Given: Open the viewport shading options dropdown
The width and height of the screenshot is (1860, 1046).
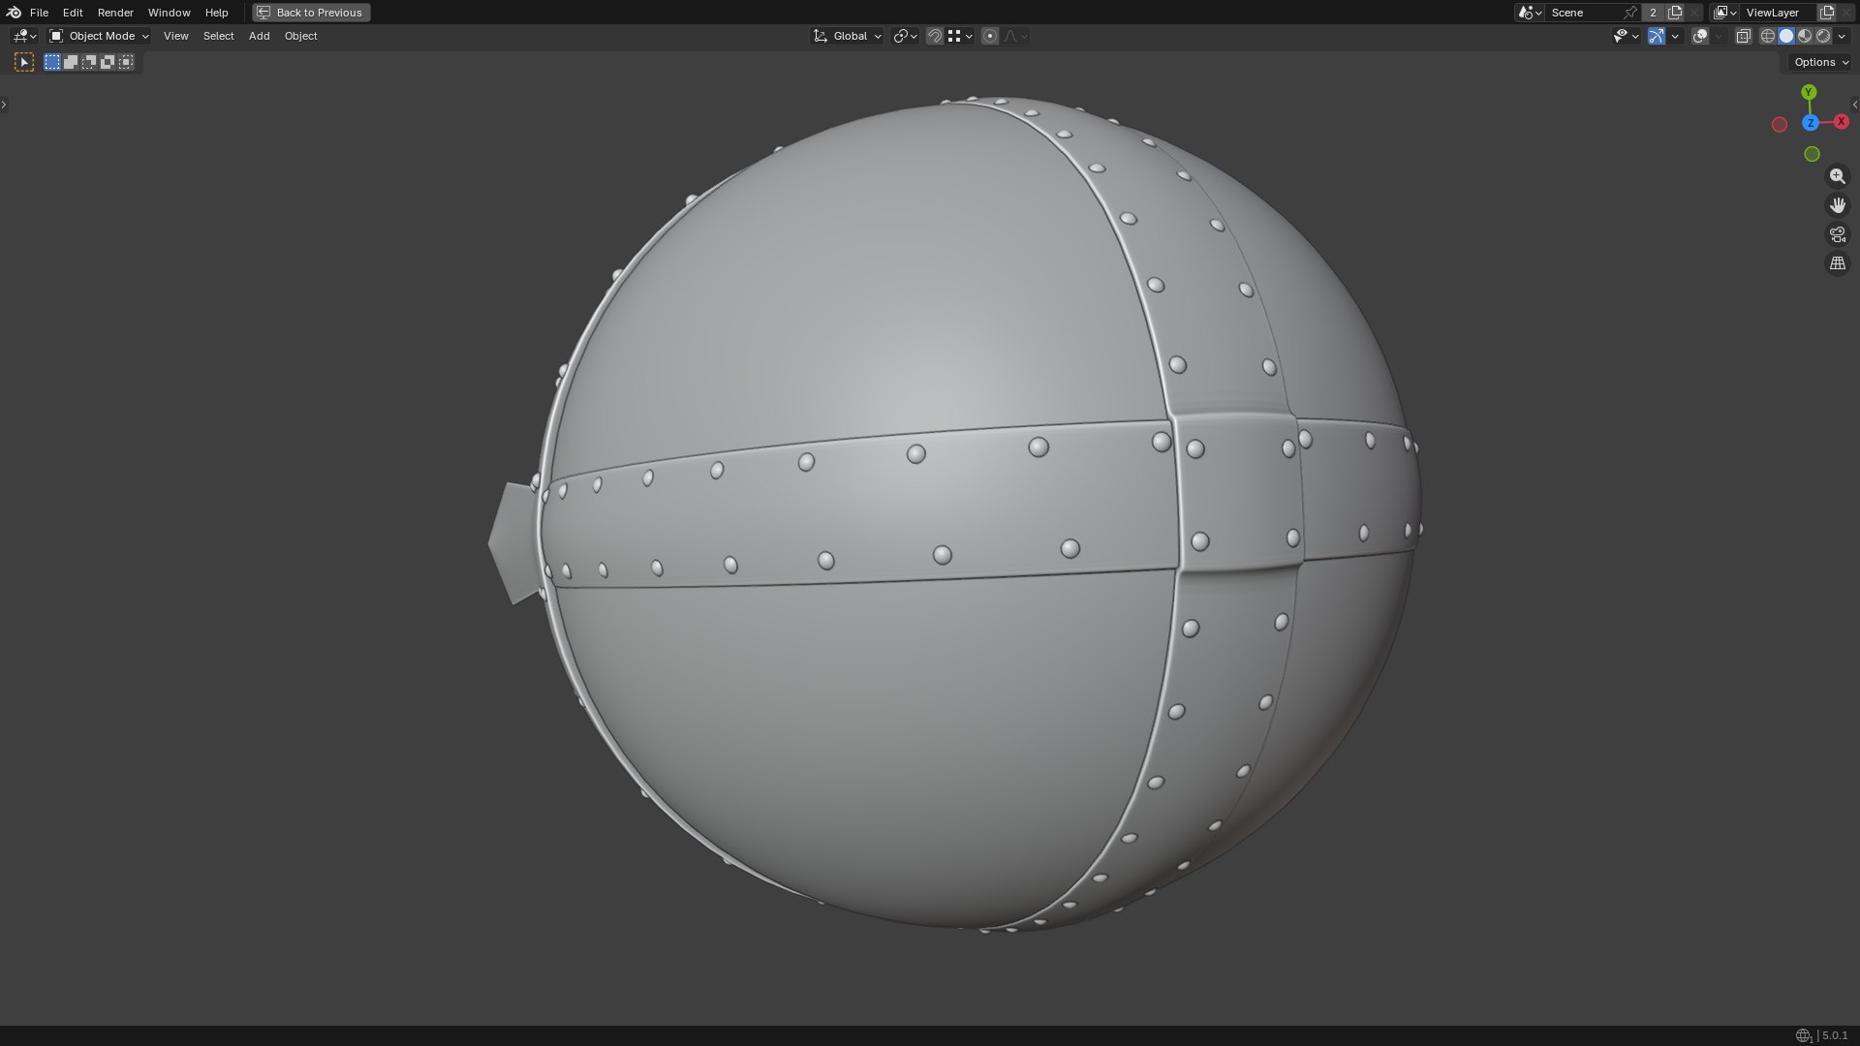Looking at the screenshot, I should [x=1842, y=36].
